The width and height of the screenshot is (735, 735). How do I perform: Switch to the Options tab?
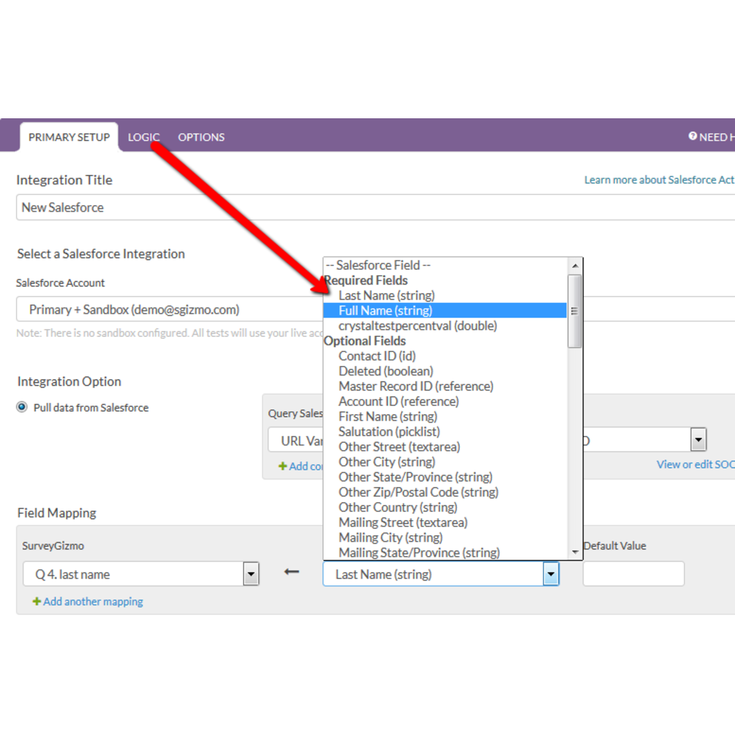pyautogui.click(x=201, y=137)
